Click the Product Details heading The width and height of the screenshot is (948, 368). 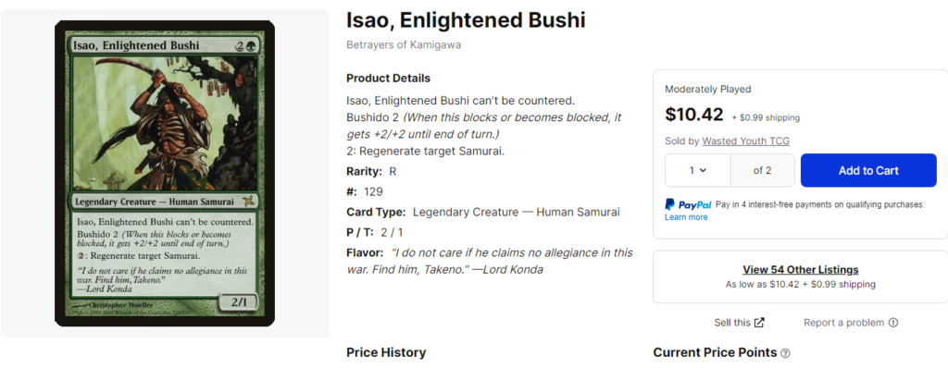click(x=388, y=78)
